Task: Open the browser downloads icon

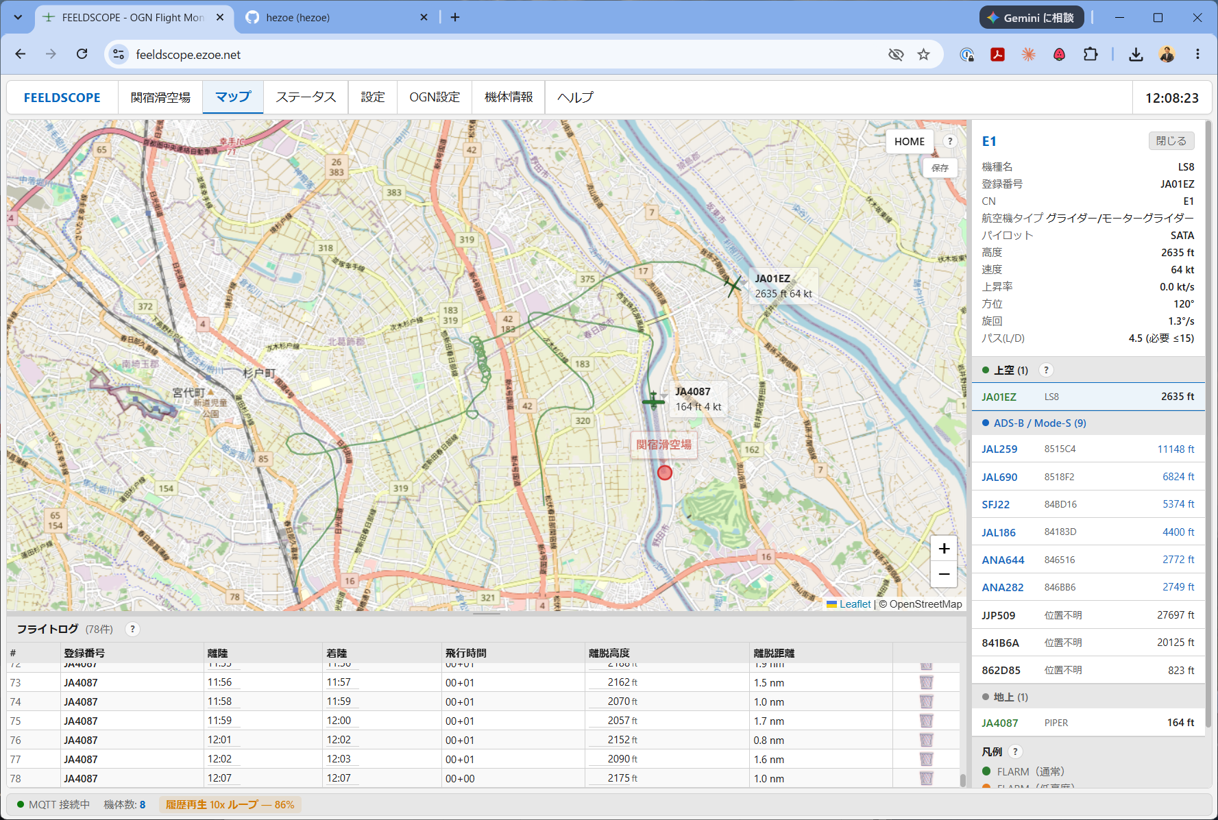Action: coord(1136,54)
